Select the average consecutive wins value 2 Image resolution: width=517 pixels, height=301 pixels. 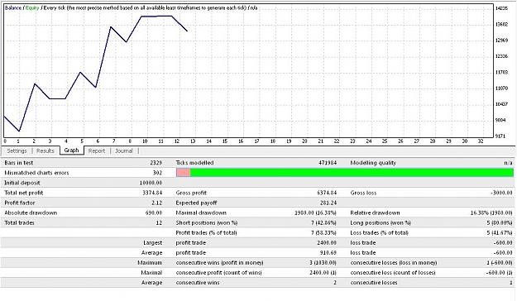tap(335, 283)
